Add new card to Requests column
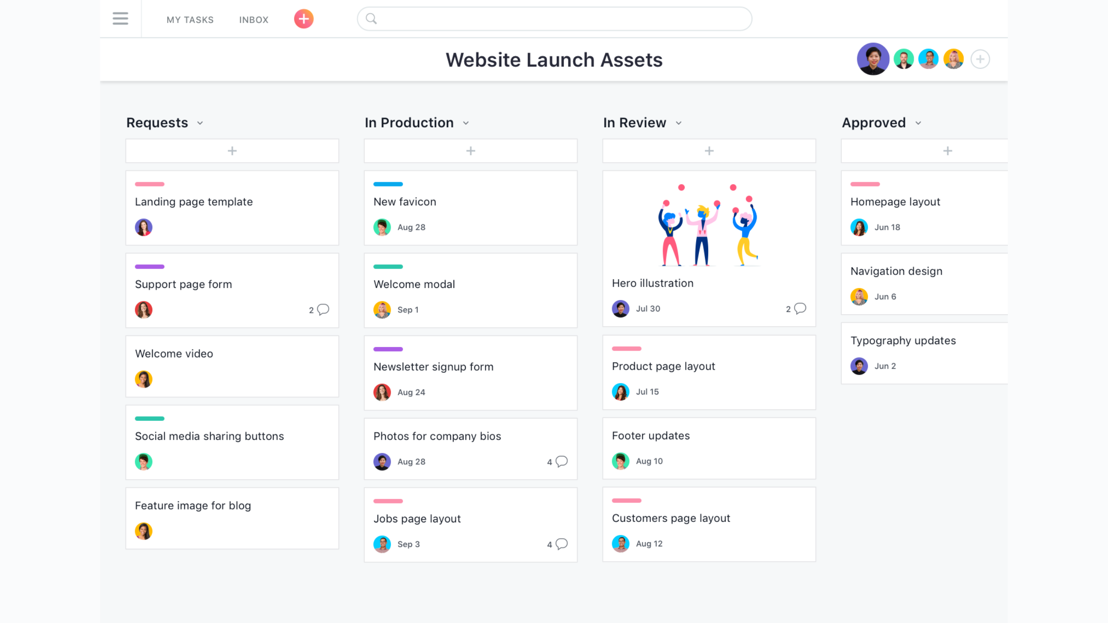Screen dimensions: 1108x623 [232, 150]
